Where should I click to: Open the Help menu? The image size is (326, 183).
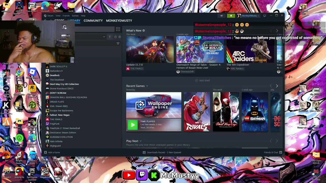(83, 16)
